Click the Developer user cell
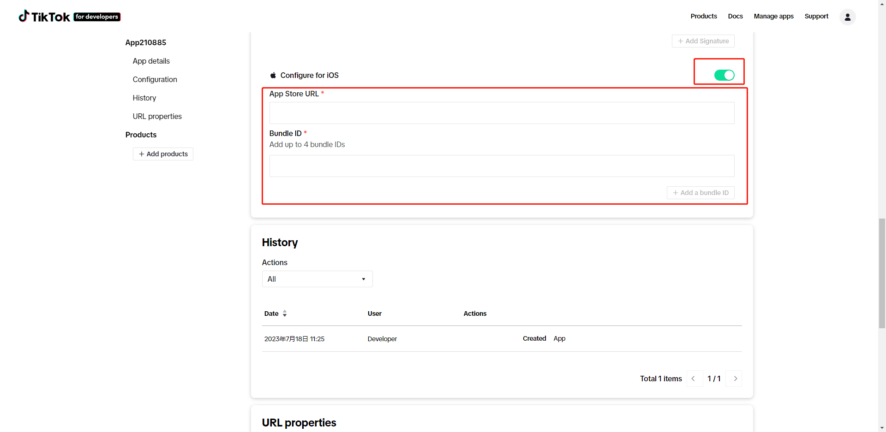The image size is (886, 432). (382, 339)
